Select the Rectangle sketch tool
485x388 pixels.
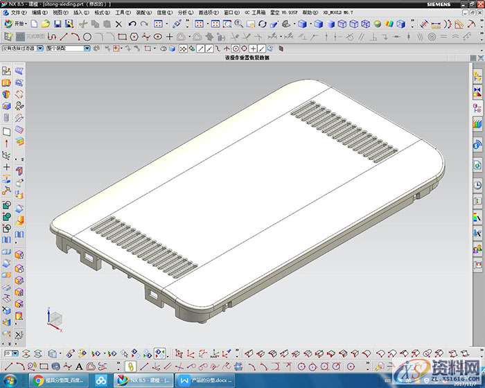coord(123,36)
